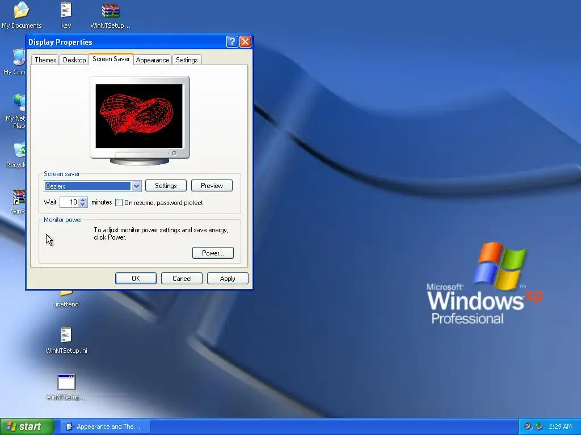The height and width of the screenshot is (435, 581).
Task: Click Appearance and Themes taskbar button
Action: tap(105, 427)
